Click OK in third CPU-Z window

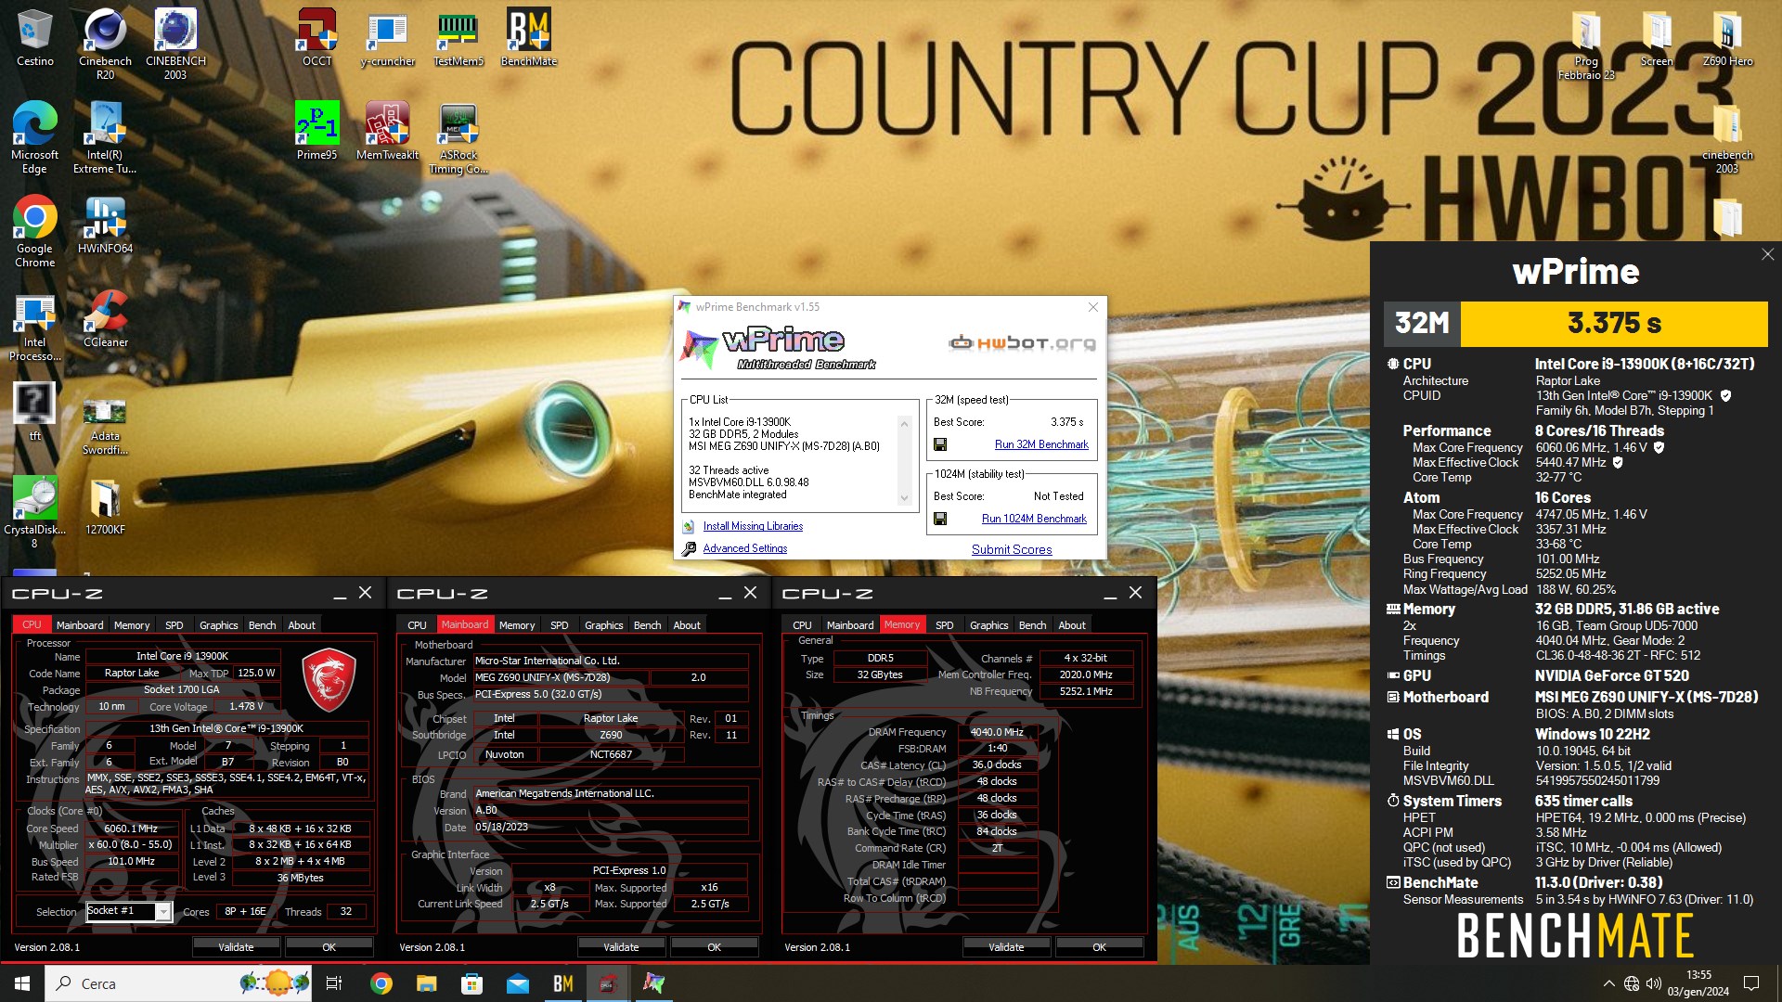1099,946
